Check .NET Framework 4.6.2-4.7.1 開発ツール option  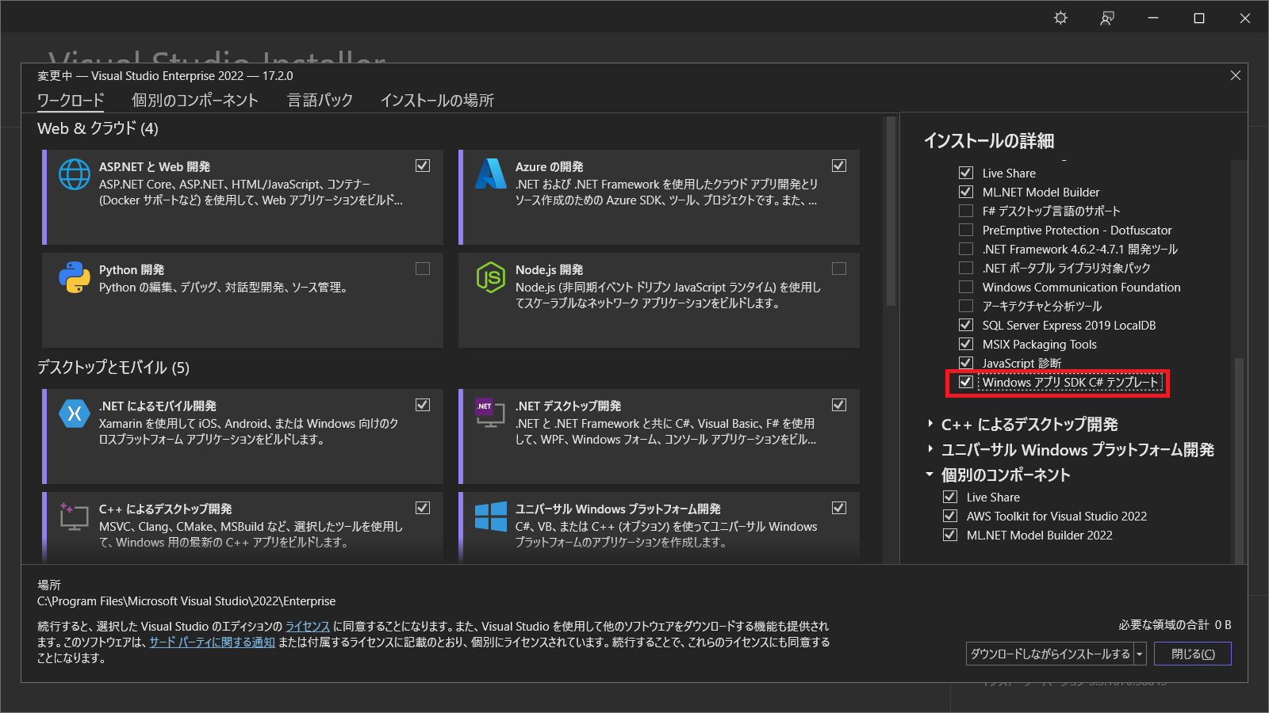pos(966,249)
